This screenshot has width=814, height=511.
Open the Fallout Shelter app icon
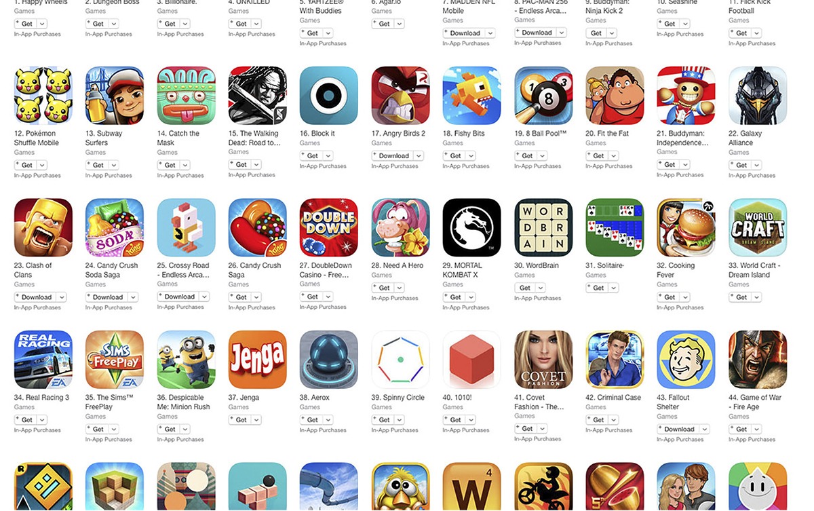pyautogui.click(x=686, y=360)
